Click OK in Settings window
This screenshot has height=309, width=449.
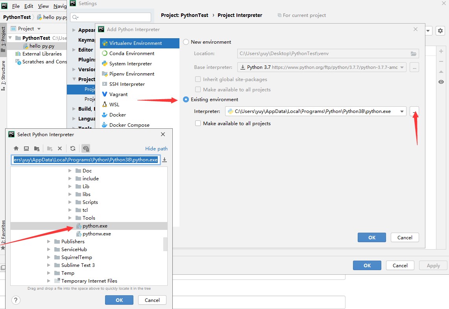tap(367, 265)
